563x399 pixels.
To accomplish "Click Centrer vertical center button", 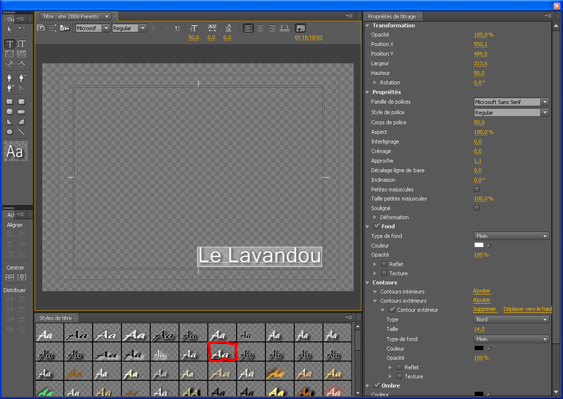I will coord(10,277).
